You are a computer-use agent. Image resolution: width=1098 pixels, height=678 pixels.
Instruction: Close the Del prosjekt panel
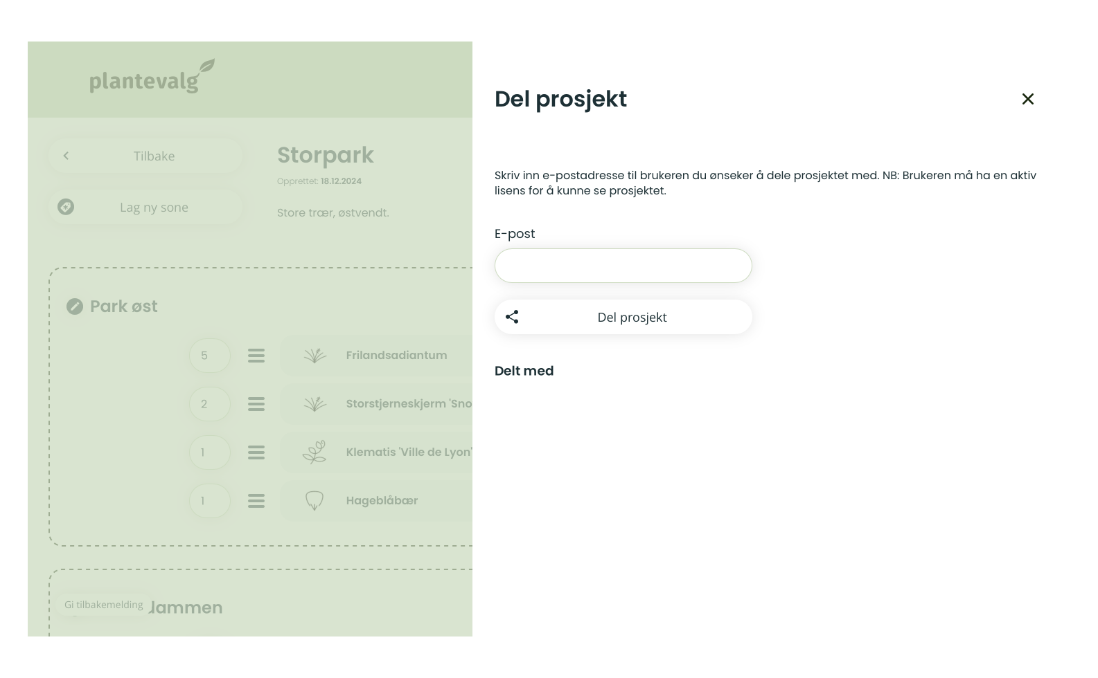tap(1028, 99)
